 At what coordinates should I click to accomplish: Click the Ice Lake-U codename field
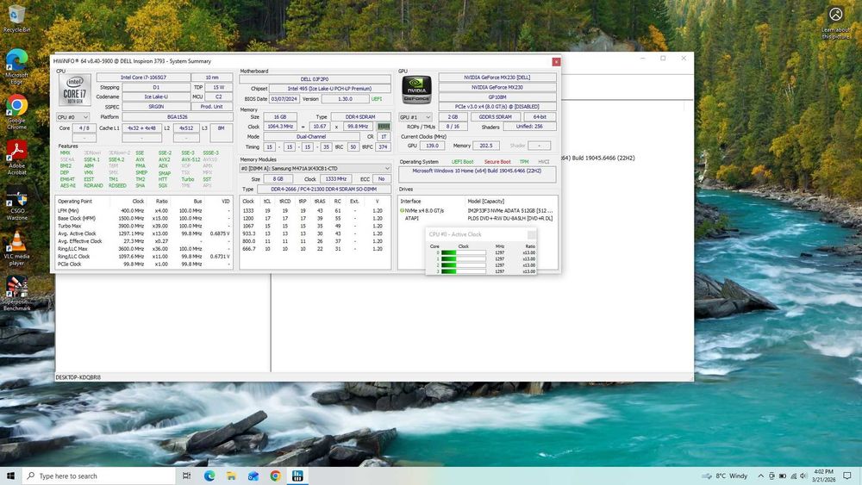155,96
